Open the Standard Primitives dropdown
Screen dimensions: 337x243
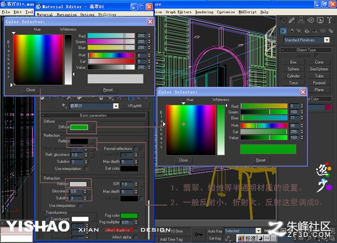[x=327, y=40]
